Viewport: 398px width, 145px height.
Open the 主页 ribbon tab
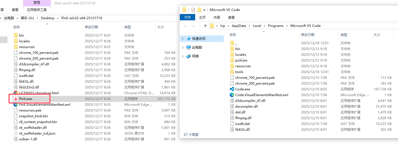click(202, 17)
